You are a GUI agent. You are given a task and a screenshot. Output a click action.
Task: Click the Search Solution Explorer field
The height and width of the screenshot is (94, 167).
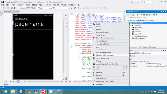click(145, 18)
